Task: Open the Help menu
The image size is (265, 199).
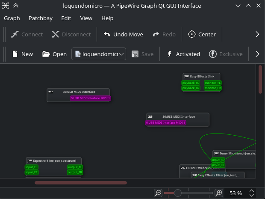Action: tap(107, 18)
